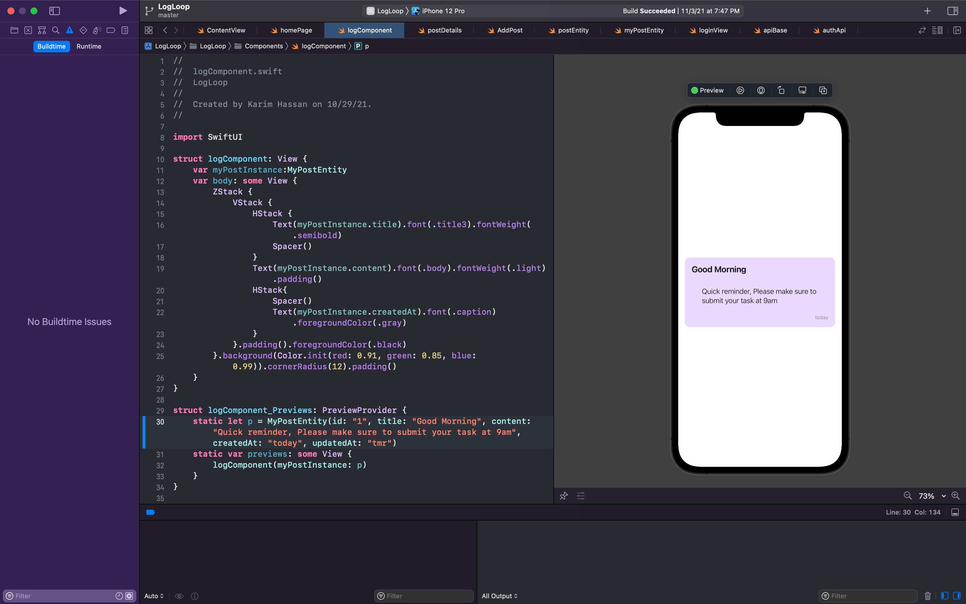
Task: Toggle the blue breakpoints activation tag
Action: point(150,512)
